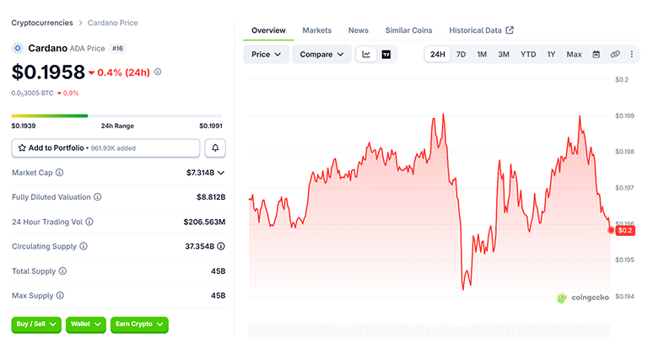The width and height of the screenshot is (648, 364).
Task: Switch to the Markets tab
Action: [x=316, y=30]
